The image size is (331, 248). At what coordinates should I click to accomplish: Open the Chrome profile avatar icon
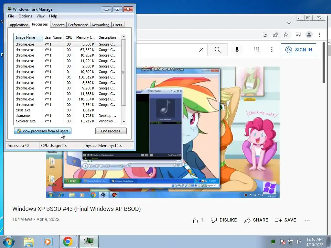[x=309, y=35]
